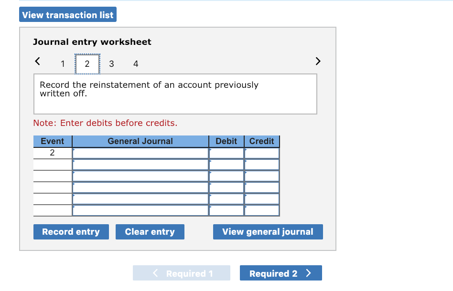Click the first row Debit input field
The height and width of the screenshot is (291, 453).
tap(226, 153)
